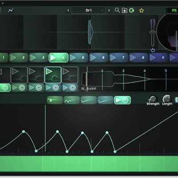Viewport: 178px width, 178px height.
Task: Select fourth envelope peak node
Action: click(107, 133)
